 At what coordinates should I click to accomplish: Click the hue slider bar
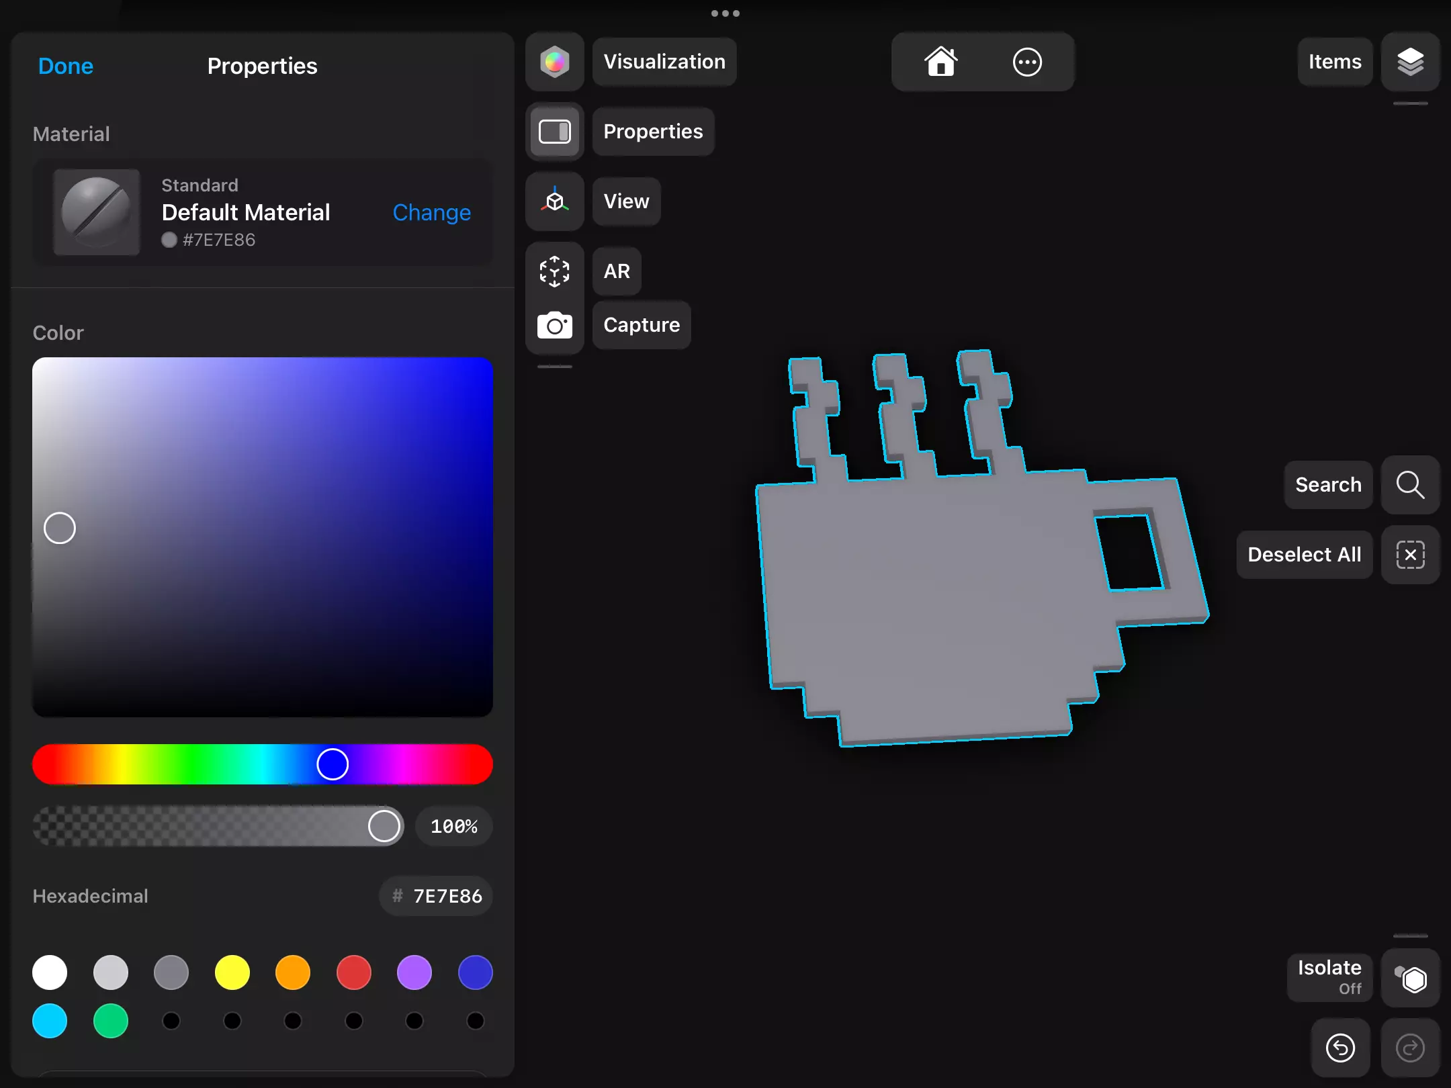263,764
